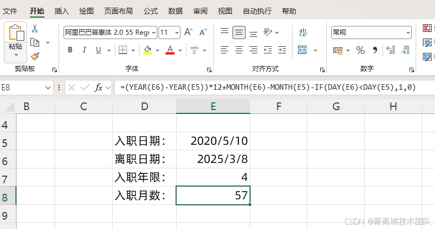Toggle center horizontal alignment
435x229 pixels.
pyautogui.click(x=239, y=50)
